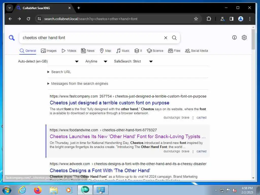Open browser extensions puzzle icon
The width and height of the screenshot is (260, 195).
coord(209,19)
